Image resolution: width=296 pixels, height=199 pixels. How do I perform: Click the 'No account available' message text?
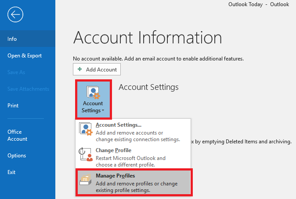(158, 59)
